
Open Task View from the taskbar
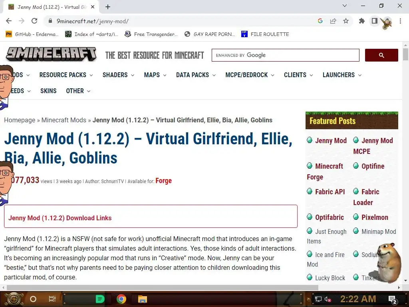52,299
